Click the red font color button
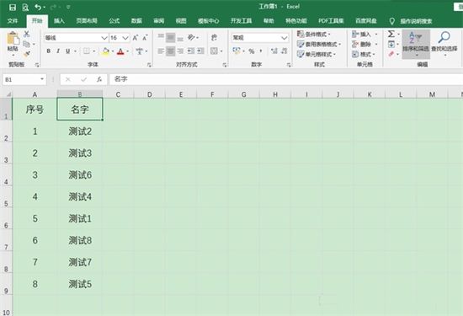This screenshot has width=463, height=316. pos(120,51)
